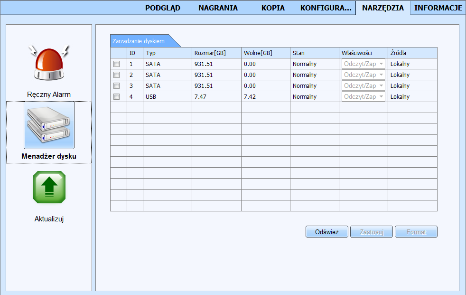Click the Odśwież button

click(327, 232)
